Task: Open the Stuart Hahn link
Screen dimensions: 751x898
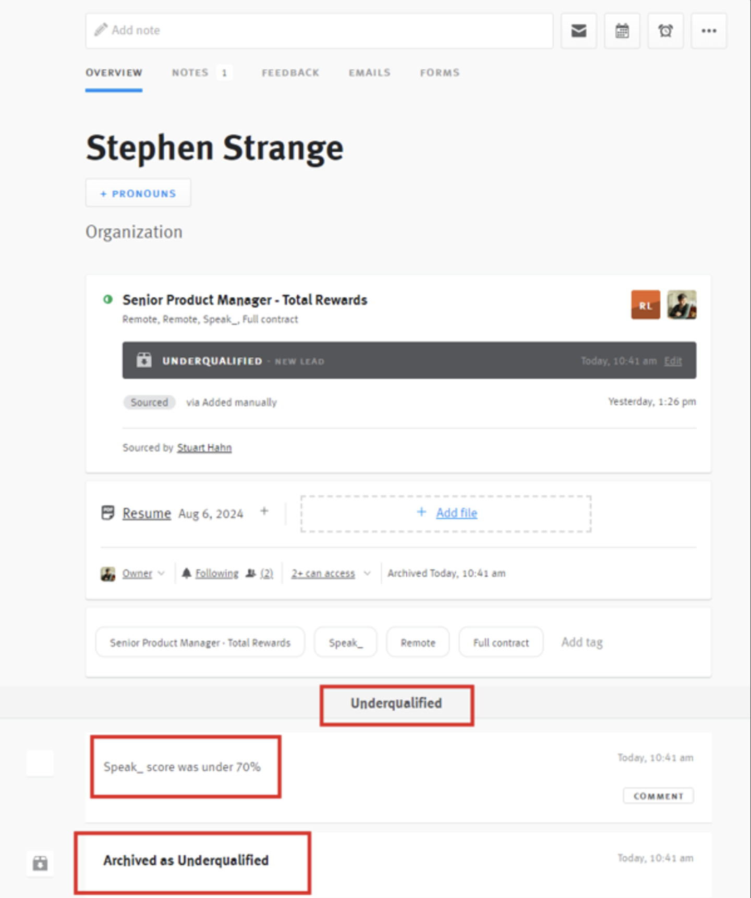Action: coord(204,447)
